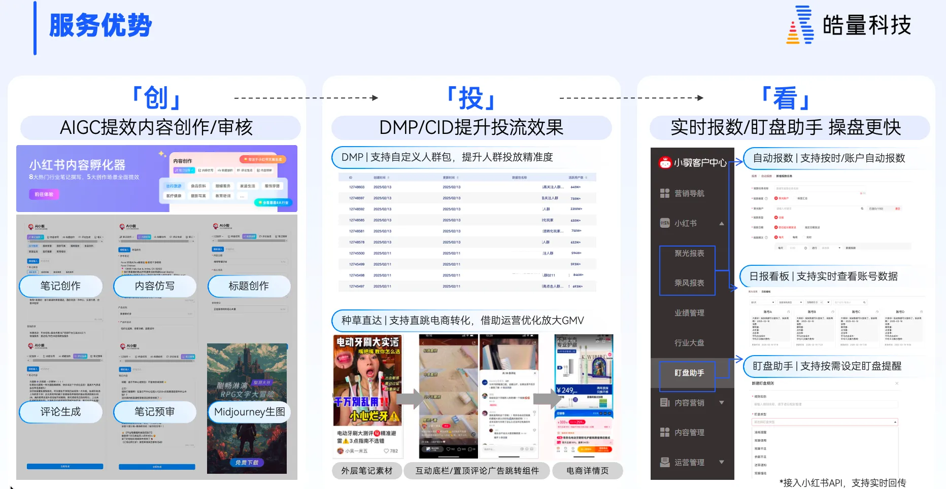Click the 内容创作 heading in banner card

point(183,161)
